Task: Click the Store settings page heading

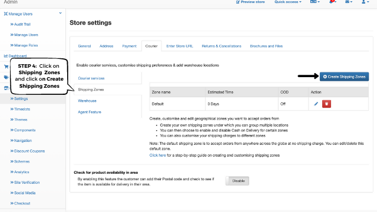Action: tap(91, 22)
